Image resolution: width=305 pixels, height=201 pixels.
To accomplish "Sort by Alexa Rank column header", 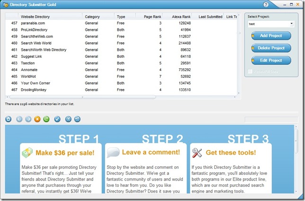I will coord(177,17).
